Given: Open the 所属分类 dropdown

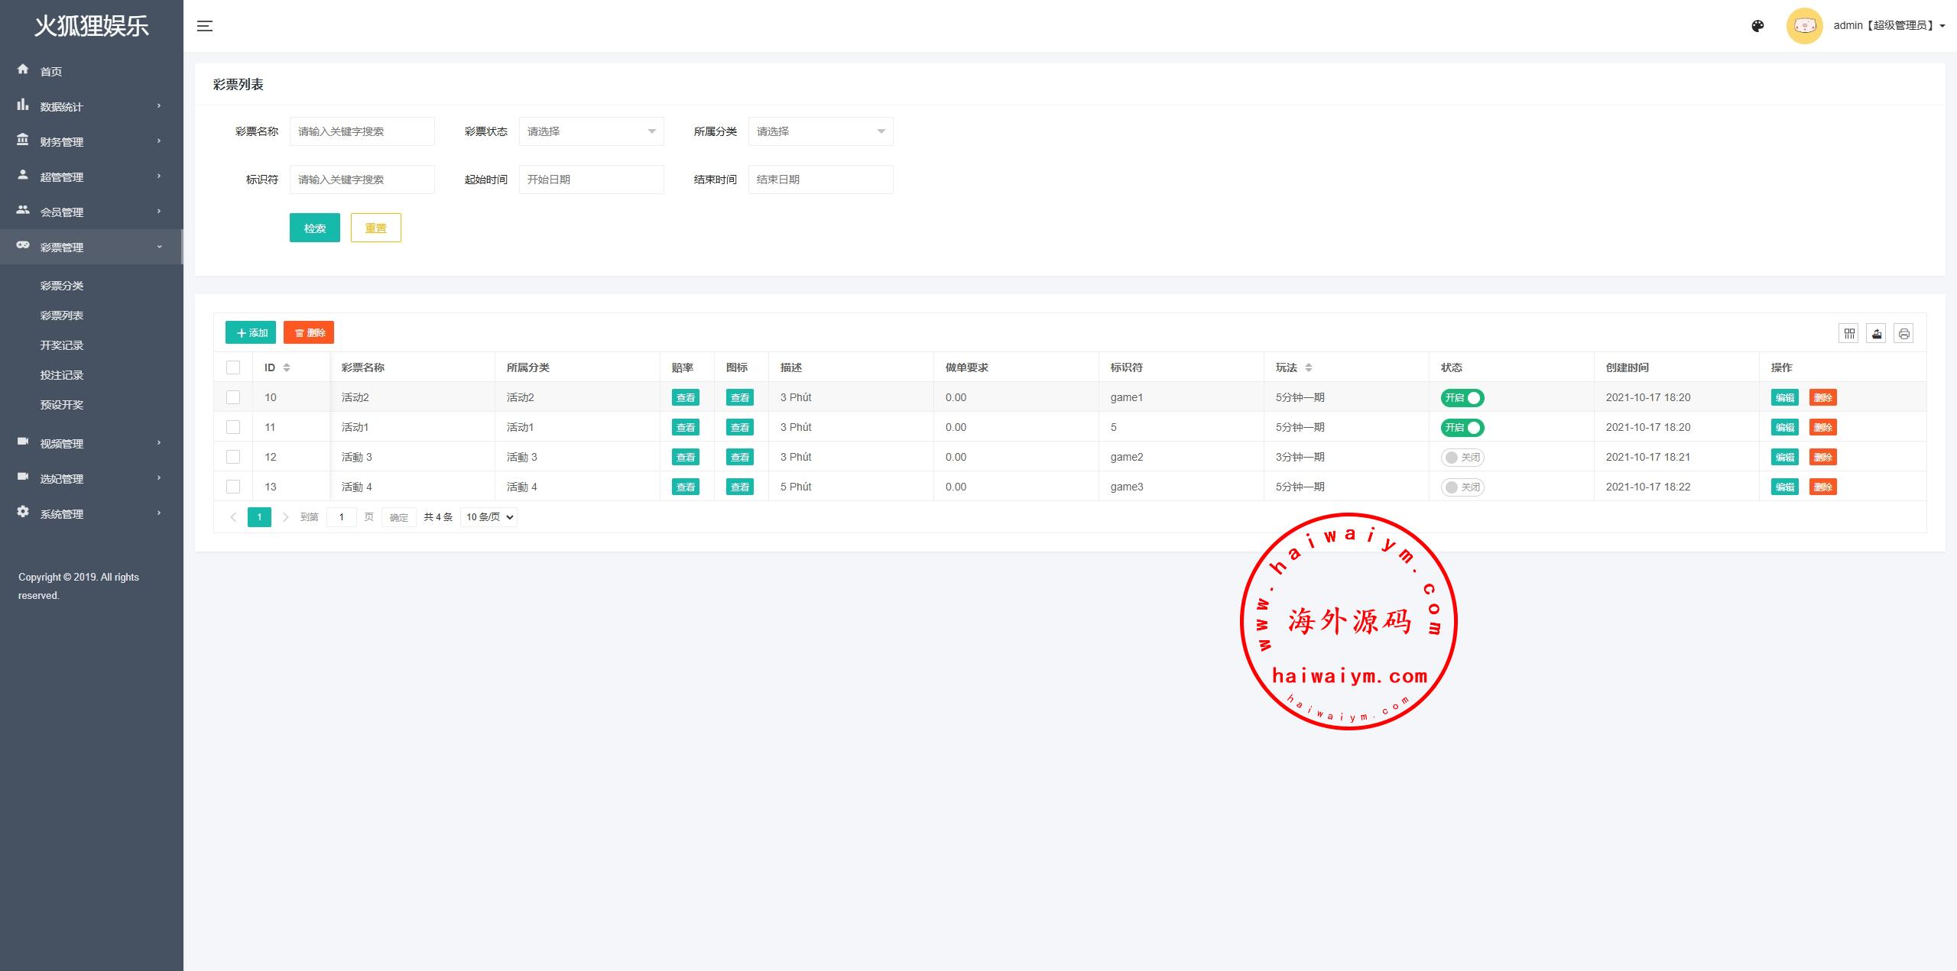Looking at the screenshot, I should coord(820,131).
